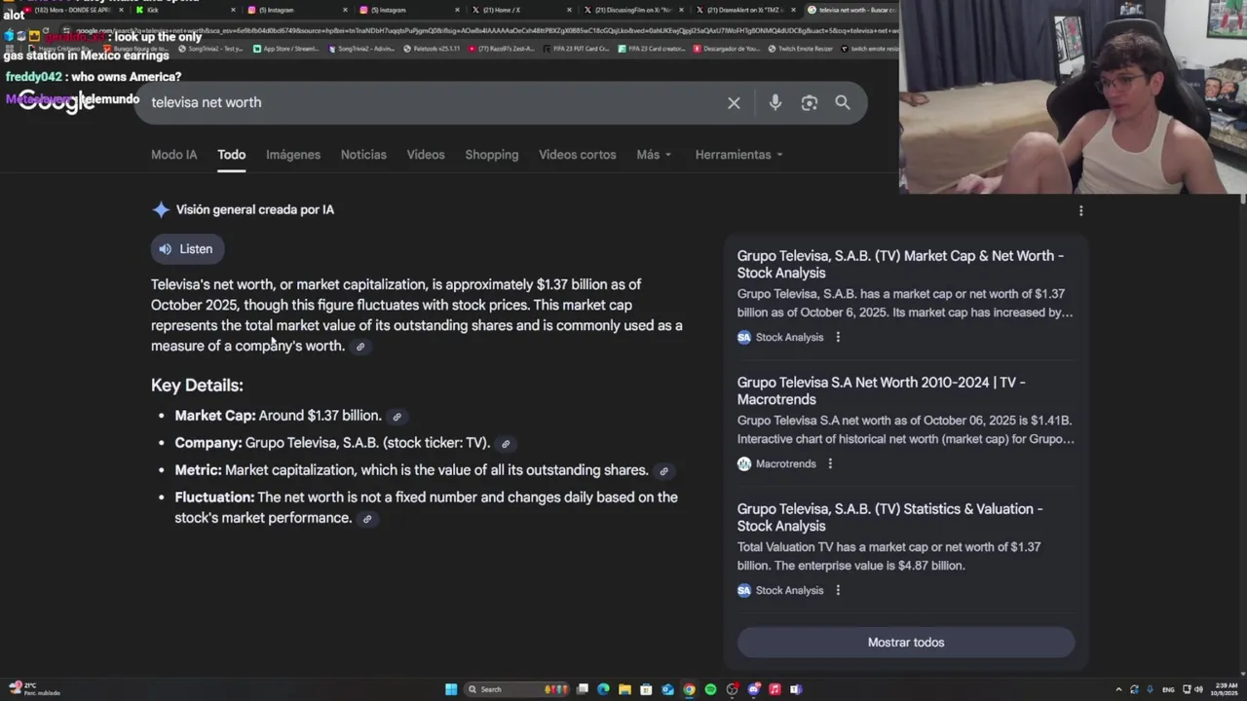Screen dimensions: 1247x701
Task: Open three-dot menu beside Macrotrends source
Action: pos(830,463)
